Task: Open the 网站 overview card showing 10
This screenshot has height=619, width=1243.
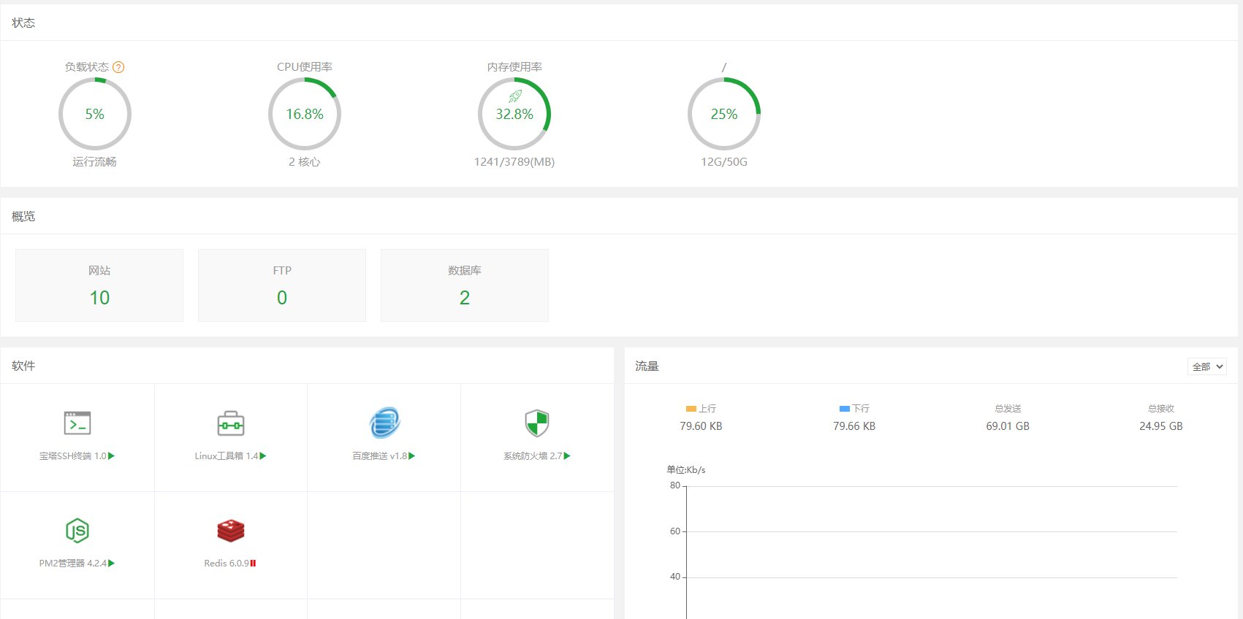Action: (x=99, y=285)
